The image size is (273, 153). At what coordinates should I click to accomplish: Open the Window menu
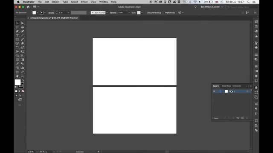pos(104,2)
